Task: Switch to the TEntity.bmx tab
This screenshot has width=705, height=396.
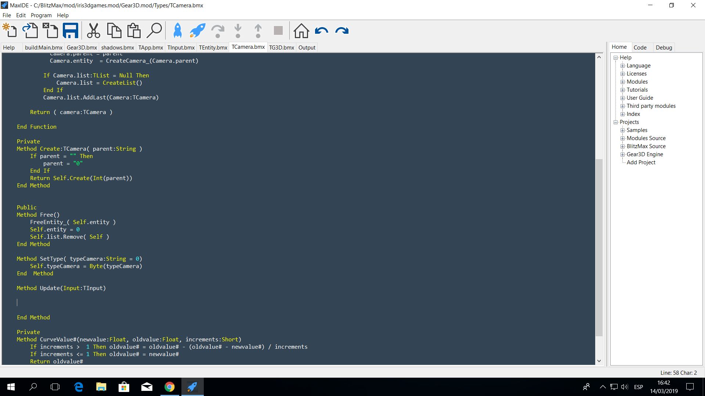Action: (x=213, y=47)
